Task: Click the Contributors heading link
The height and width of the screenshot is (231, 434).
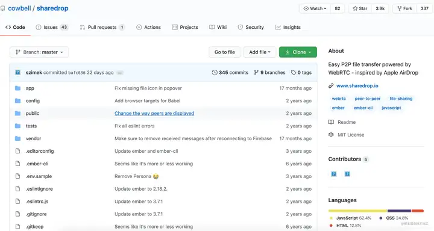Action: pos(345,159)
